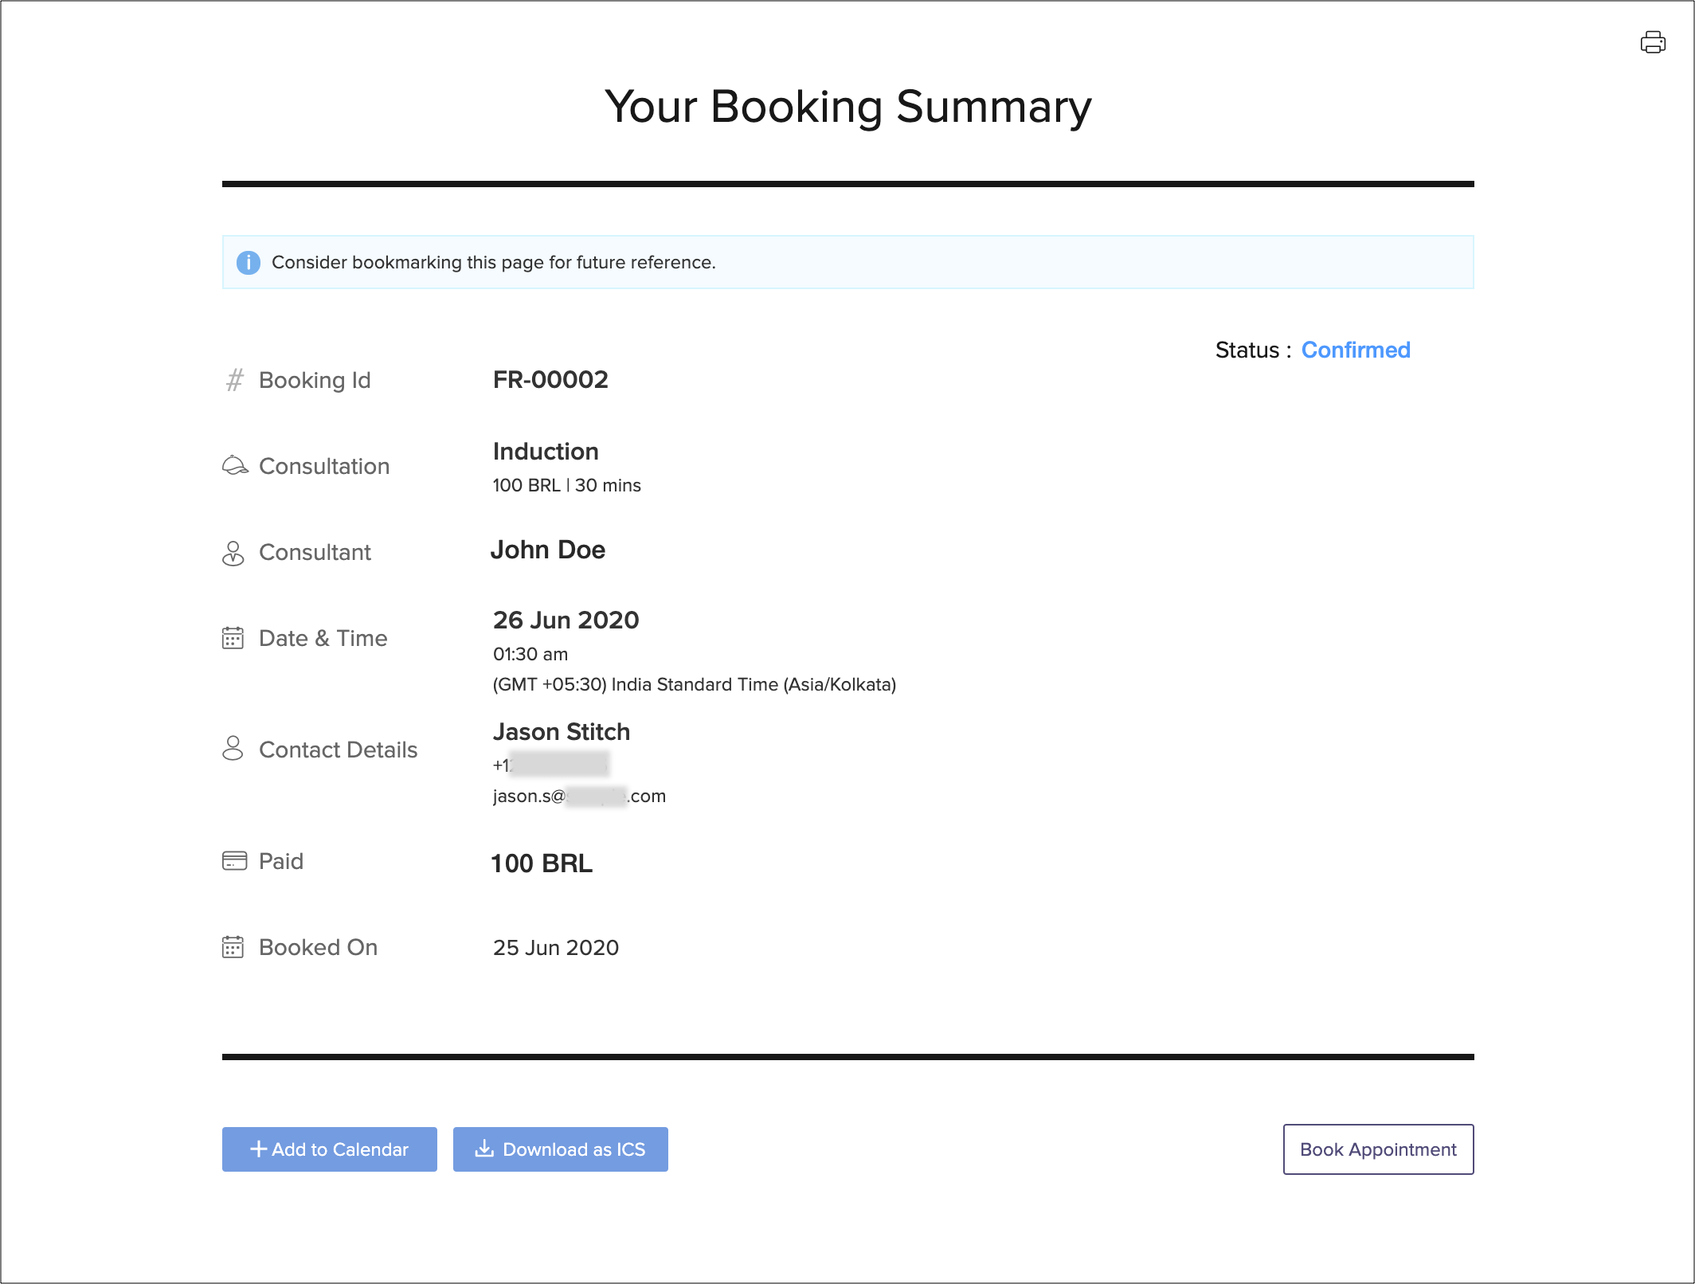Click the bookmarking reminder banner text
This screenshot has height=1284, width=1695.
click(493, 262)
